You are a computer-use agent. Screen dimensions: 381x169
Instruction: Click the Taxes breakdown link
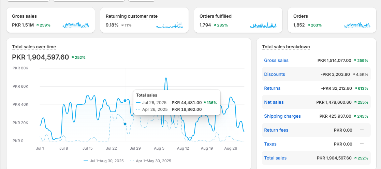tap(270, 144)
